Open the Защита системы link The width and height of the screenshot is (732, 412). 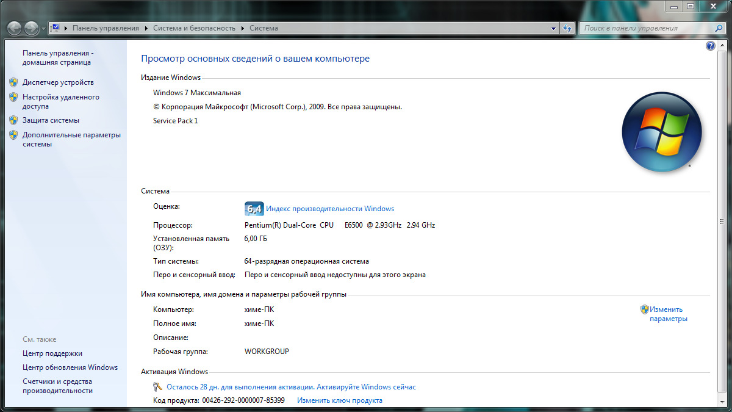tap(51, 120)
